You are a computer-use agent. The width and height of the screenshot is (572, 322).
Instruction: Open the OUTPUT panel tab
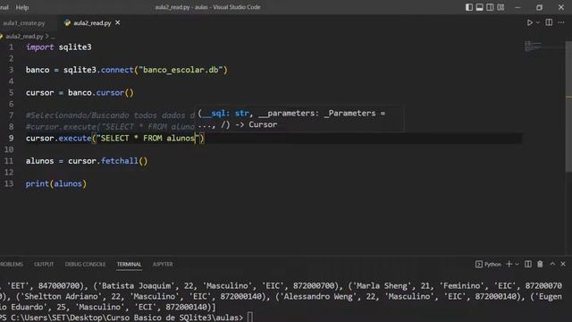[x=44, y=264]
